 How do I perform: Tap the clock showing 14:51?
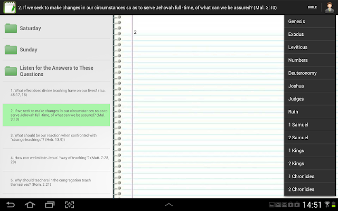312,205
